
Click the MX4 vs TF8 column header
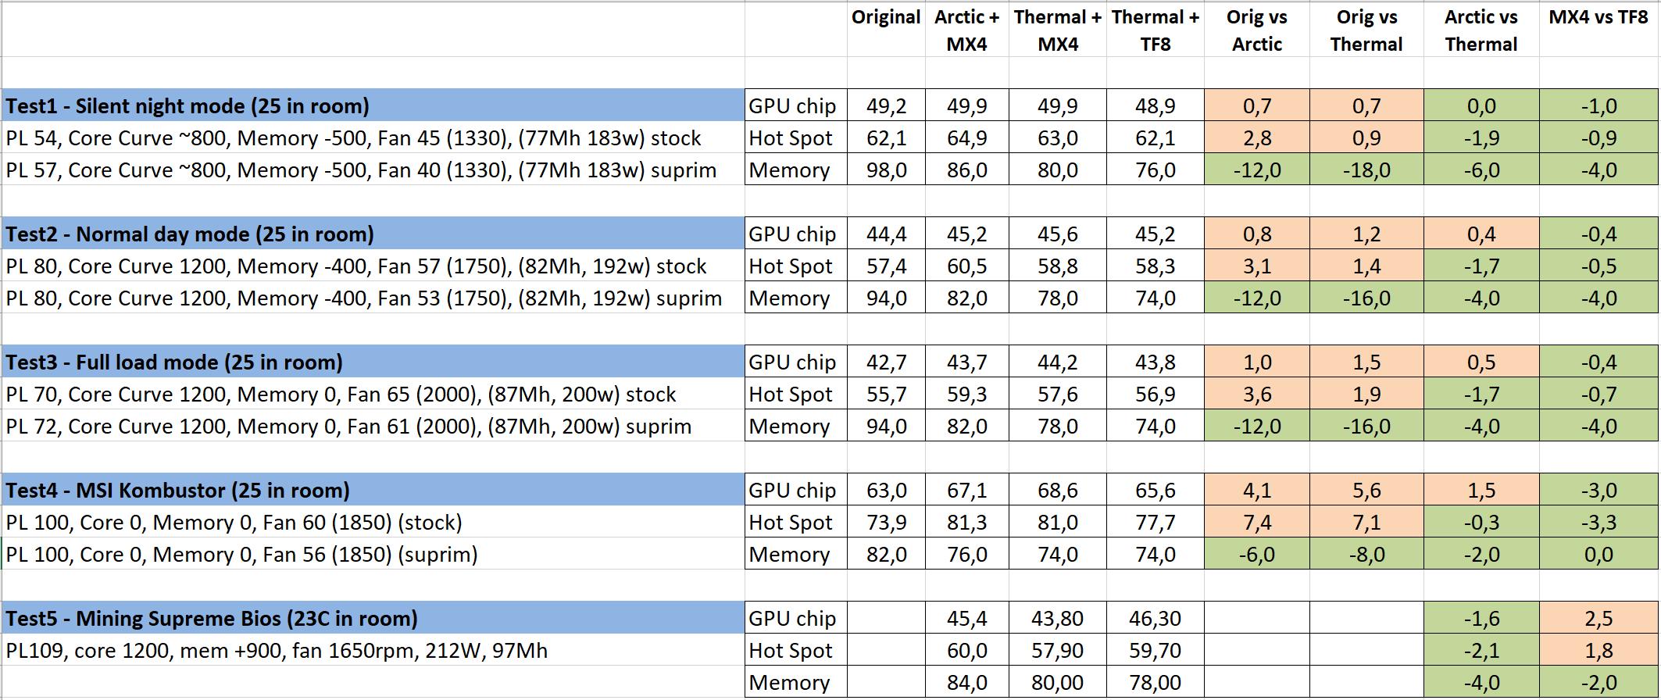point(1598,17)
